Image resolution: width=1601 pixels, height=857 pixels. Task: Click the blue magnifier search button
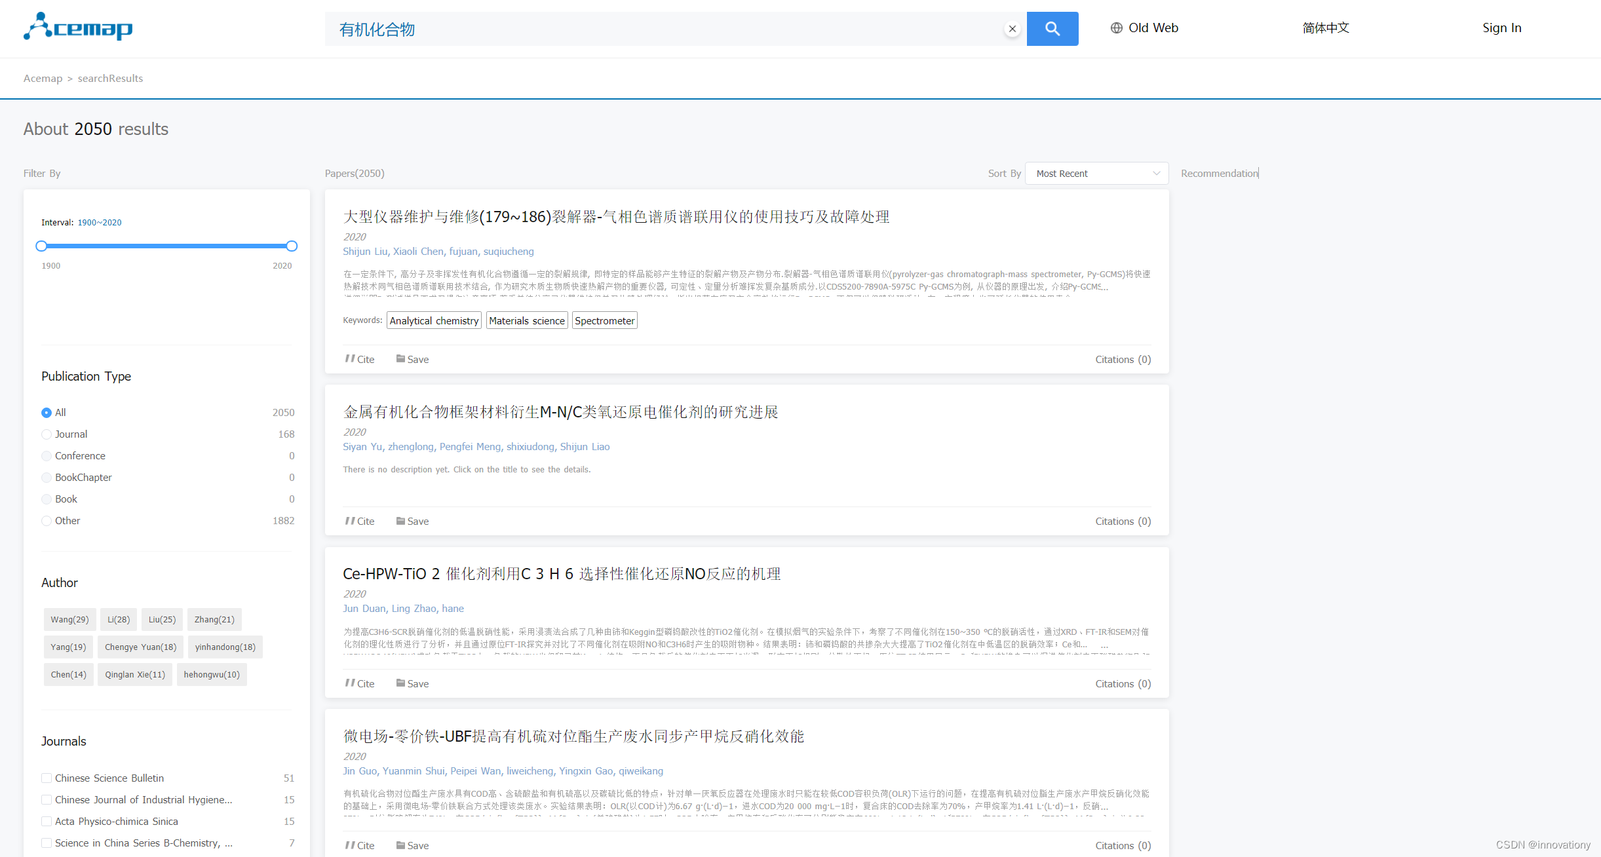pos(1052,29)
